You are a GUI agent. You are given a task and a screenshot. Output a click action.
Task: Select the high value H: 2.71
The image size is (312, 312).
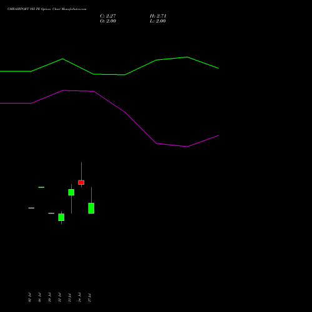(x=158, y=16)
